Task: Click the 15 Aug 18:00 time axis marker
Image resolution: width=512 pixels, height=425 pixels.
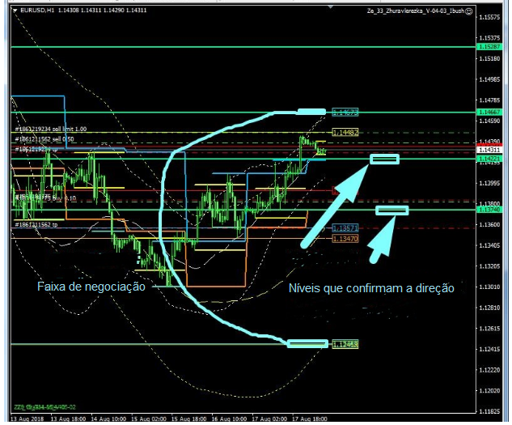Action: tap(189, 419)
